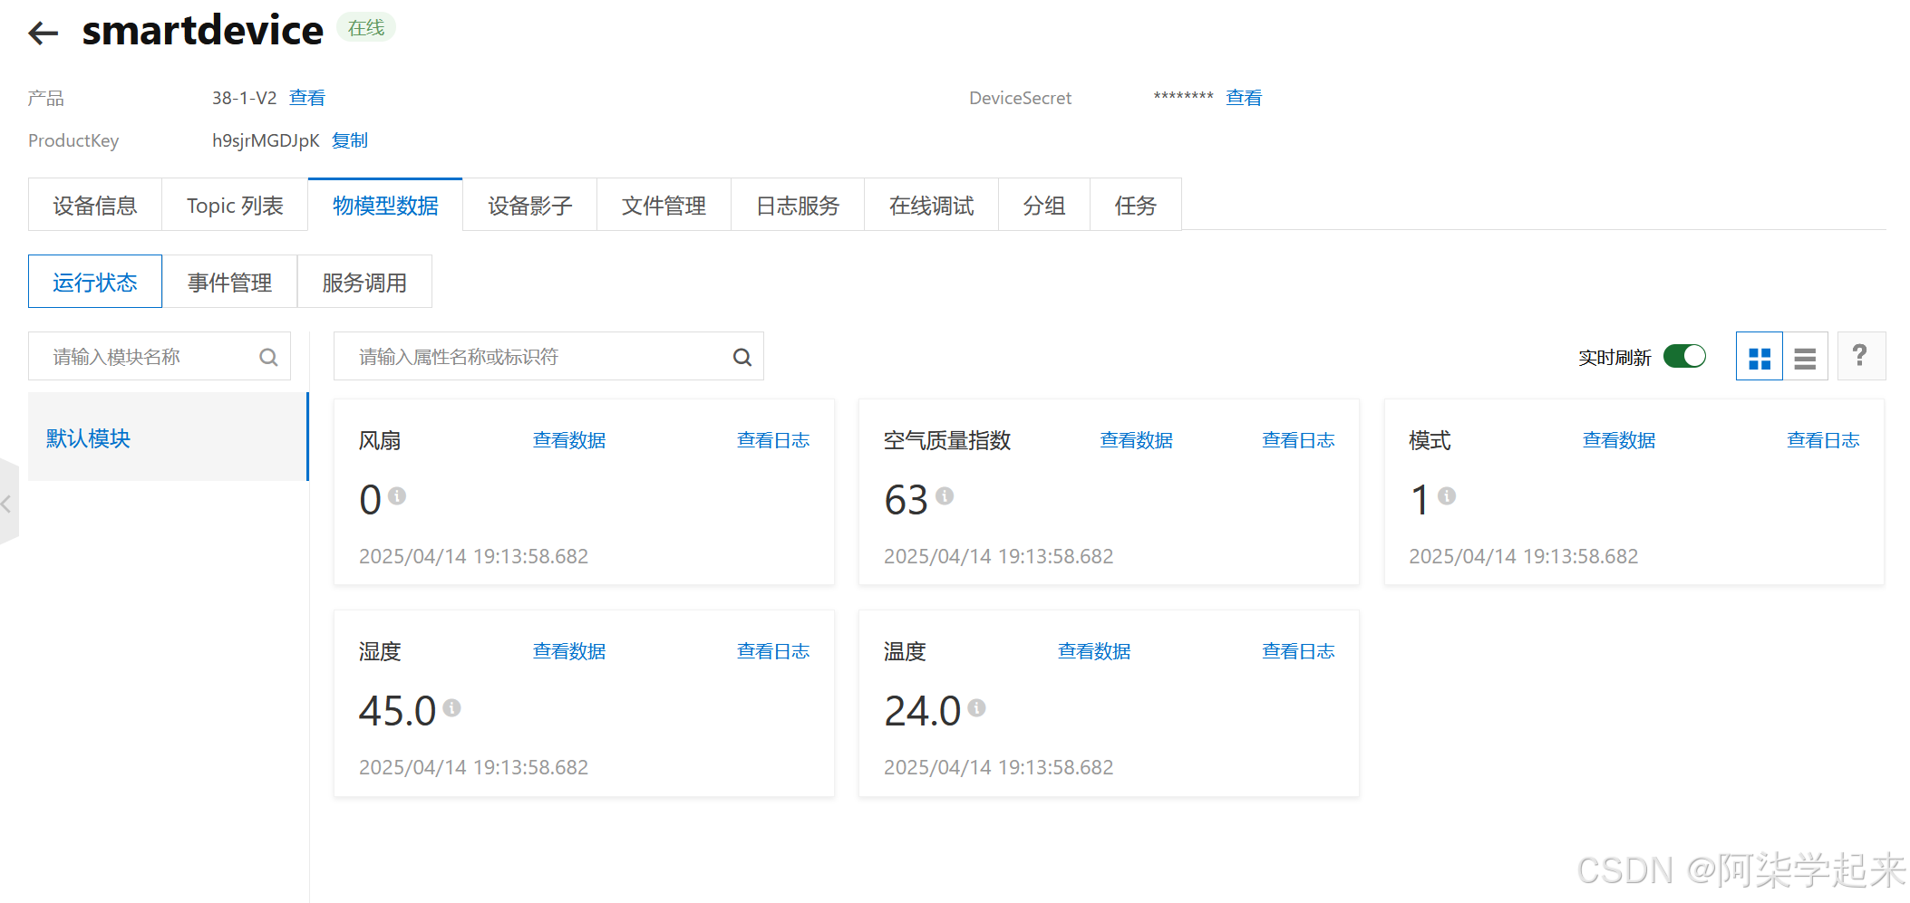The width and height of the screenshot is (1910, 903).
Task: Collapse the left sidebar handle
Action: click(x=8, y=503)
